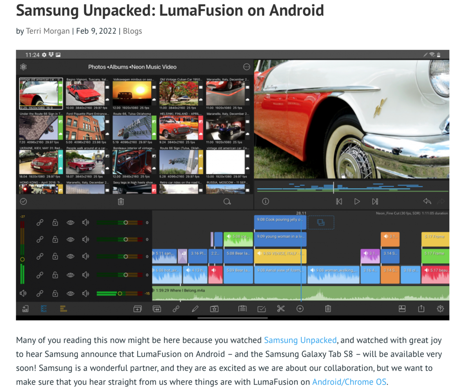Screen dimensions: 470x390
Task: Click the star presets frame icon
Action: (214, 309)
